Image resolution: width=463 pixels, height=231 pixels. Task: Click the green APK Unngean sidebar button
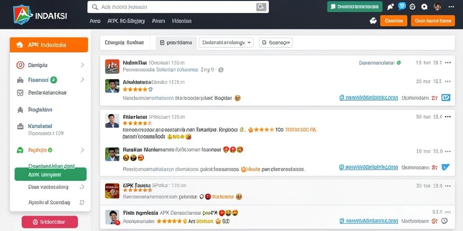pos(51,174)
